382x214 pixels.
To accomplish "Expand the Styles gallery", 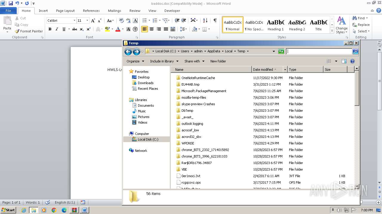I will click(x=332, y=31).
